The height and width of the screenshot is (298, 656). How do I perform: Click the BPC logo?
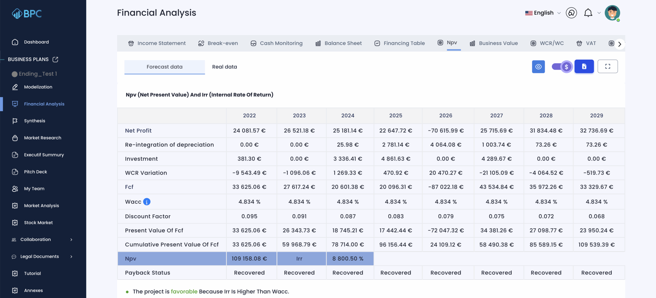click(x=27, y=13)
